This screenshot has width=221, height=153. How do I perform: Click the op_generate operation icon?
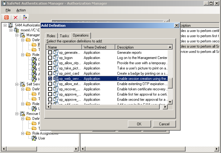pos(56,53)
